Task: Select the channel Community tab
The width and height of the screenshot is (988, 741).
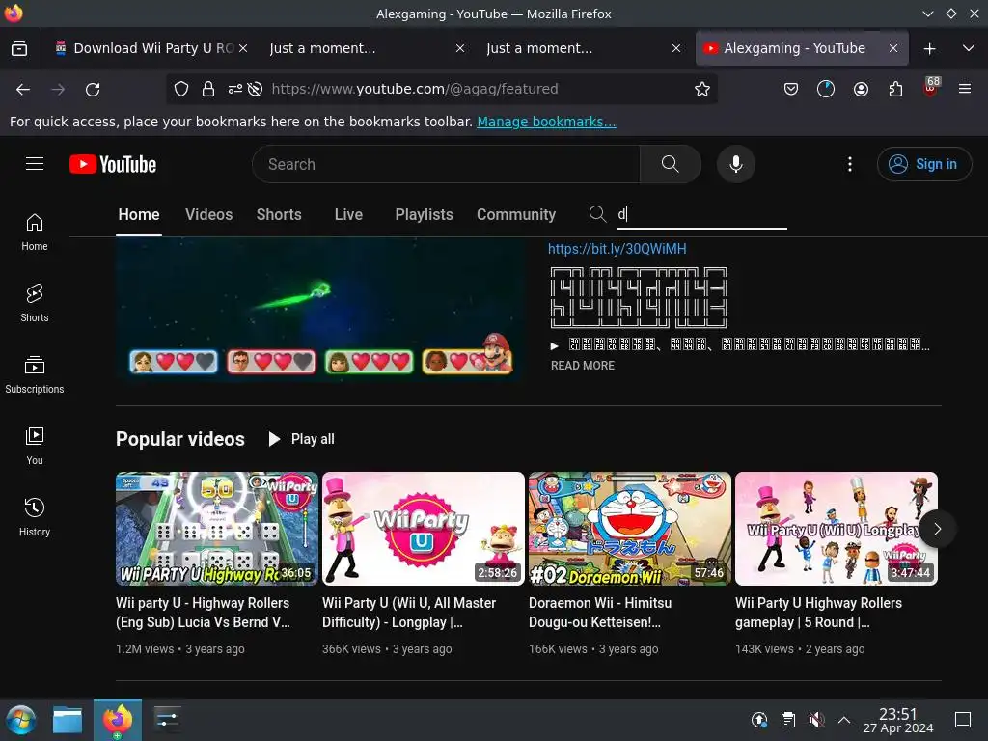Action: point(516,214)
